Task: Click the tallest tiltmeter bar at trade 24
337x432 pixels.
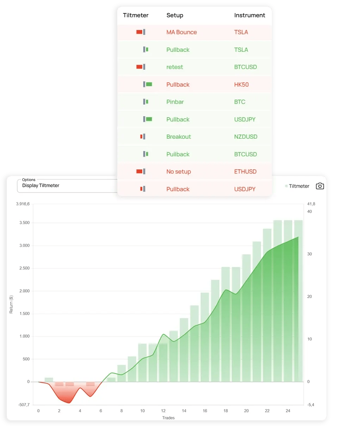Action: coord(288,299)
